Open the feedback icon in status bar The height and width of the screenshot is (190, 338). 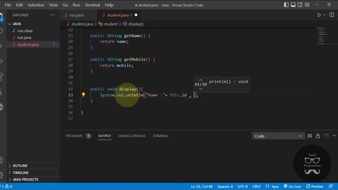331,186
